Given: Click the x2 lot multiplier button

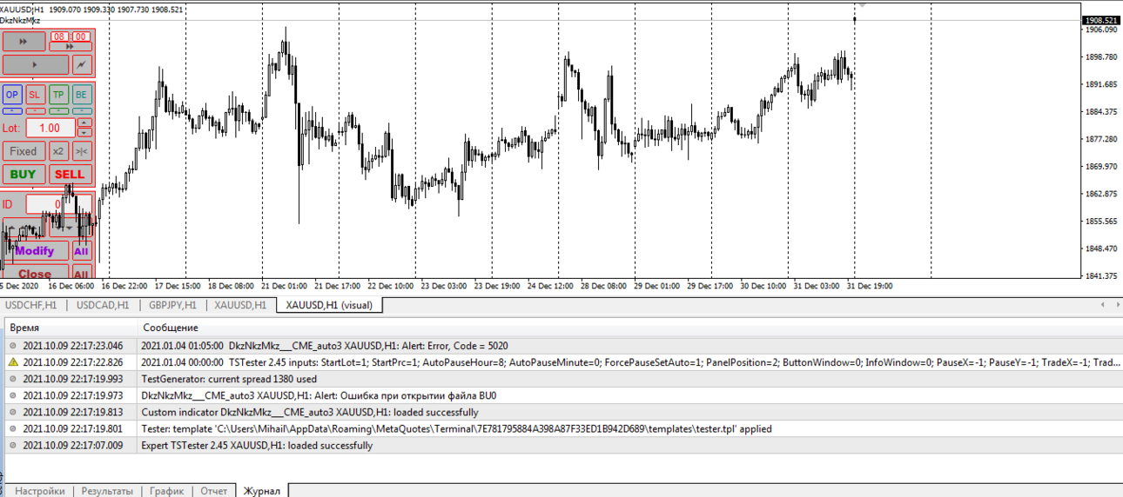Looking at the screenshot, I should pos(58,151).
